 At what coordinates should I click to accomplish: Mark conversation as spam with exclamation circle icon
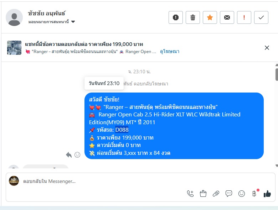[x=175, y=17]
